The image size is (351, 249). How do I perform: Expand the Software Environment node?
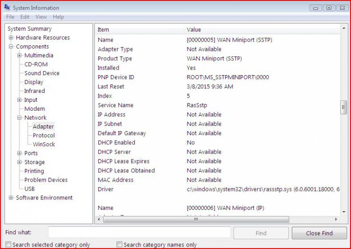(x=11, y=198)
